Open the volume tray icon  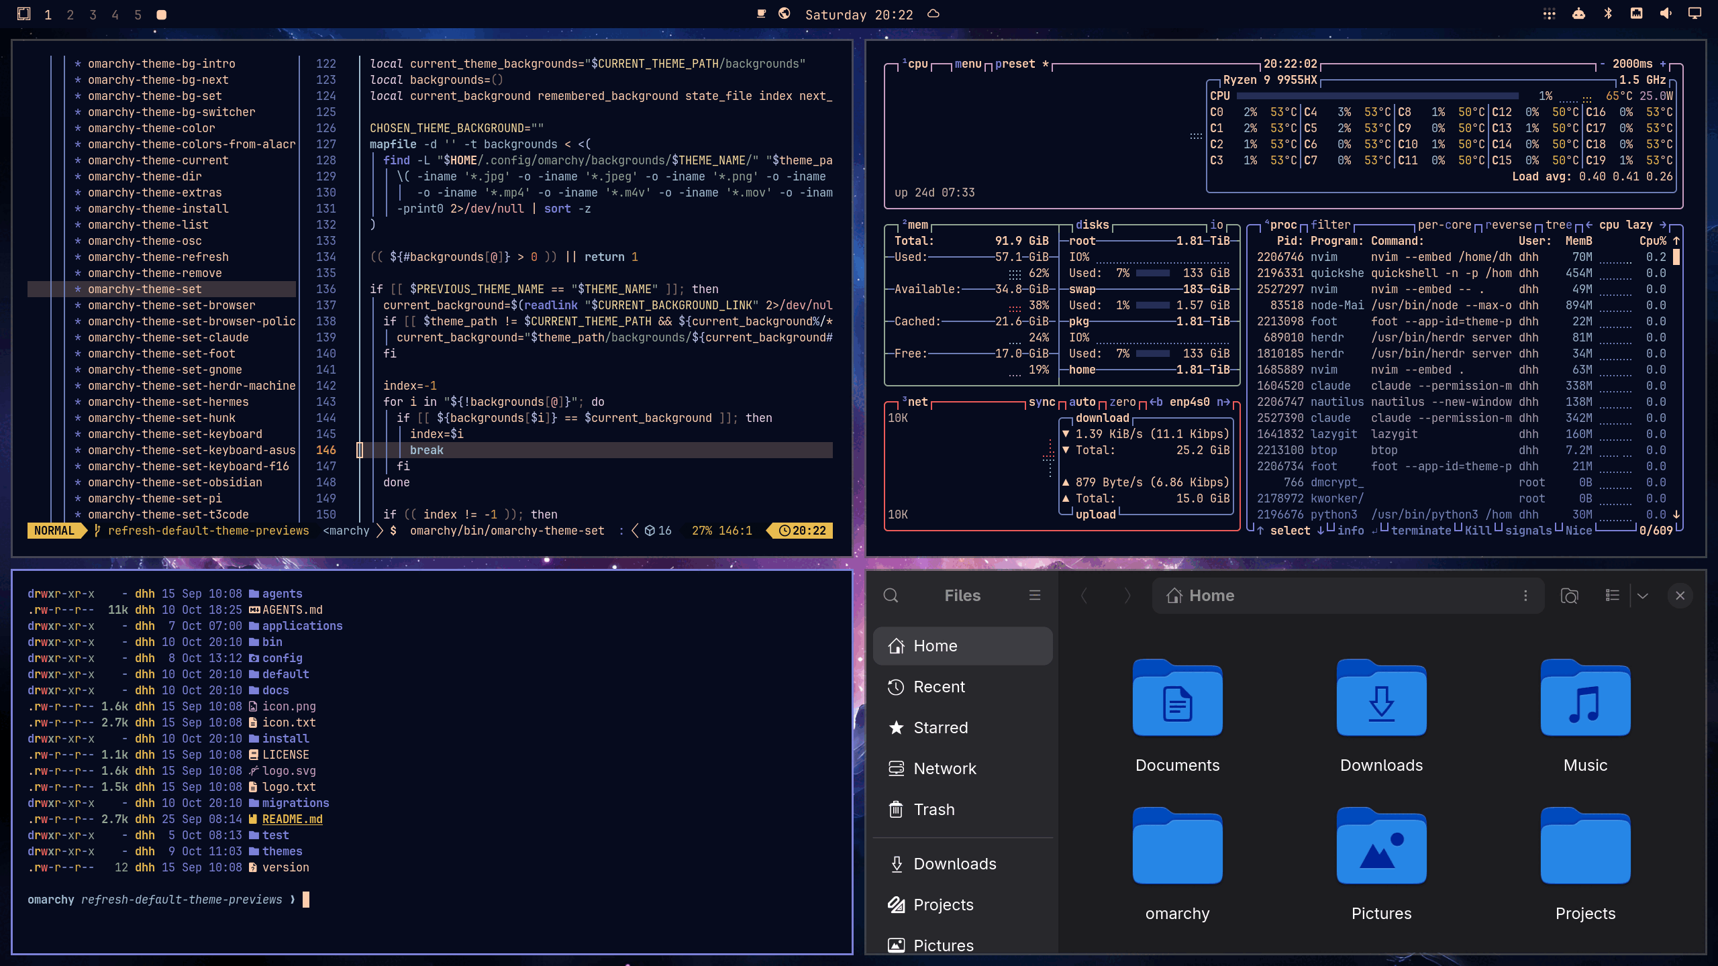click(x=1666, y=13)
